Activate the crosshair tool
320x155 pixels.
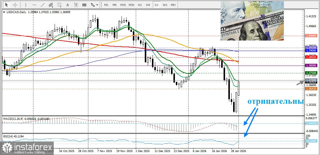15,5
